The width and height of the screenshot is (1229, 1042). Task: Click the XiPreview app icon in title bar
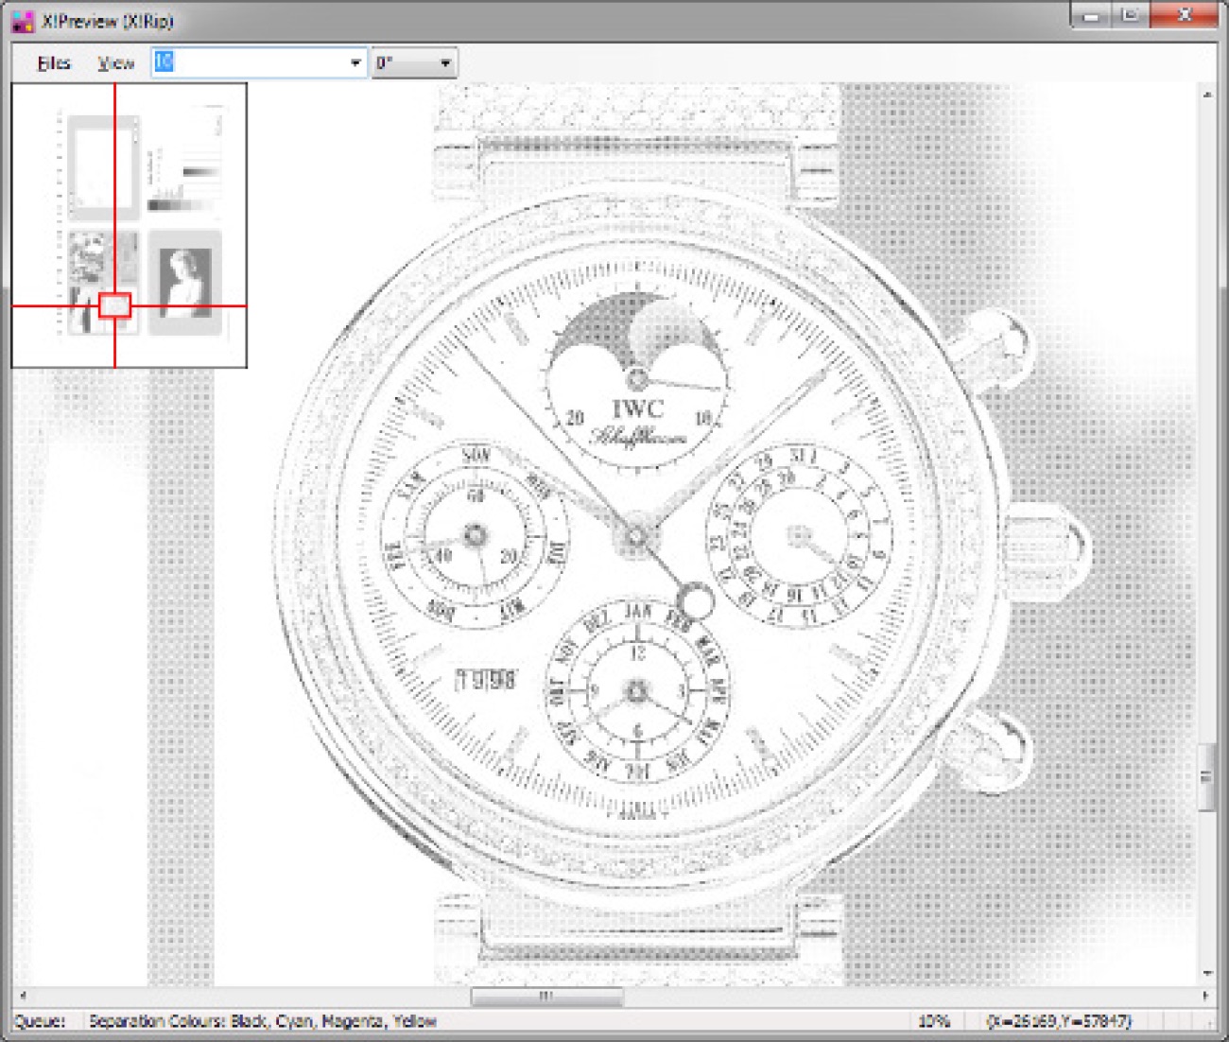23,20
